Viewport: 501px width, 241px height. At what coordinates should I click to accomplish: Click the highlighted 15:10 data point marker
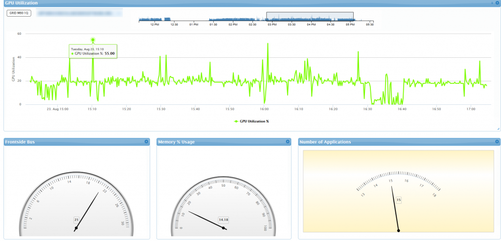pos(93,40)
